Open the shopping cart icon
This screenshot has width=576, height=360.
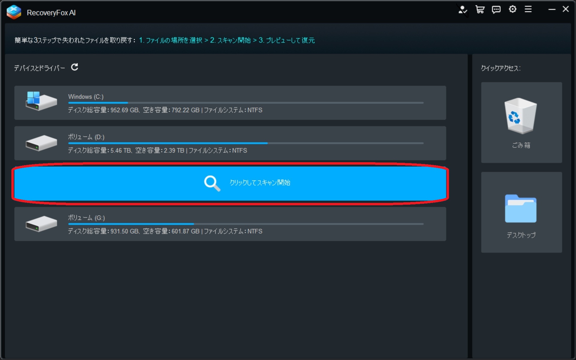480,10
